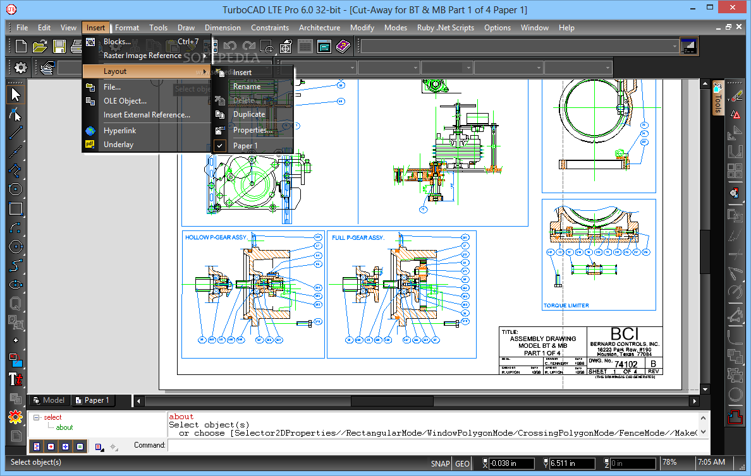
Task: Activate the Edit node selector tool
Action: tap(16, 114)
